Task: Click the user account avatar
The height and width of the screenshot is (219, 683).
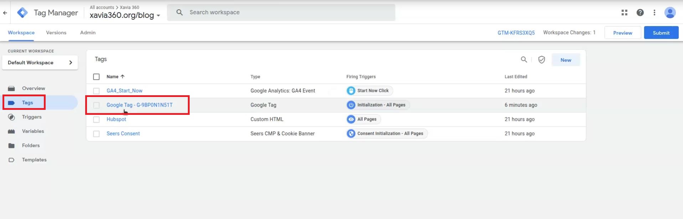Action: [x=670, y=12]
